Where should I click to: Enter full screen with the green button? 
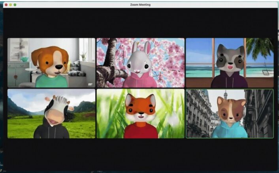(15, 5)
